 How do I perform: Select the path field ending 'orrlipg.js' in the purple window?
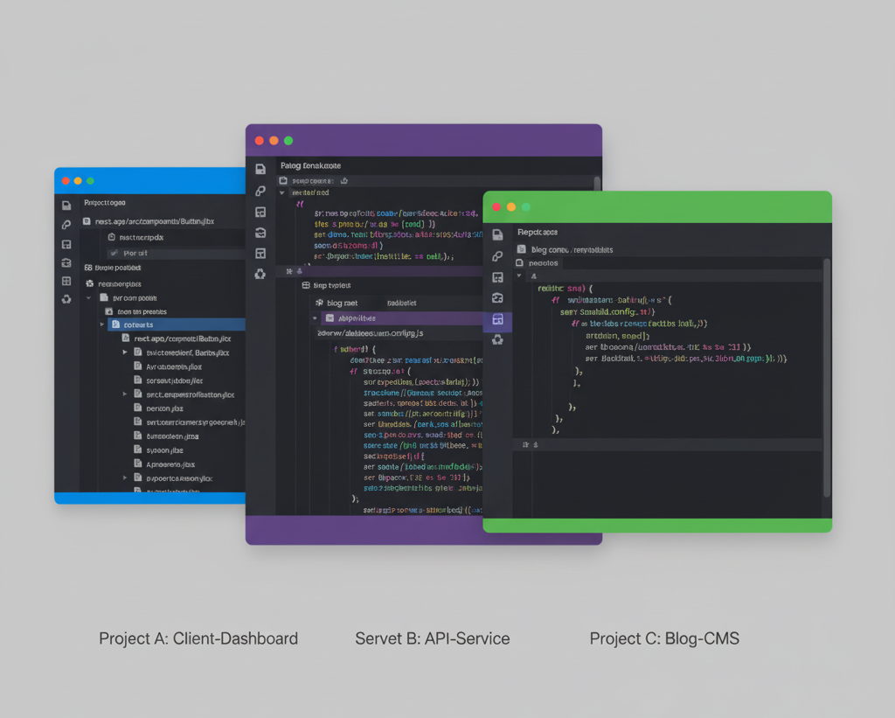click(370, 333)
